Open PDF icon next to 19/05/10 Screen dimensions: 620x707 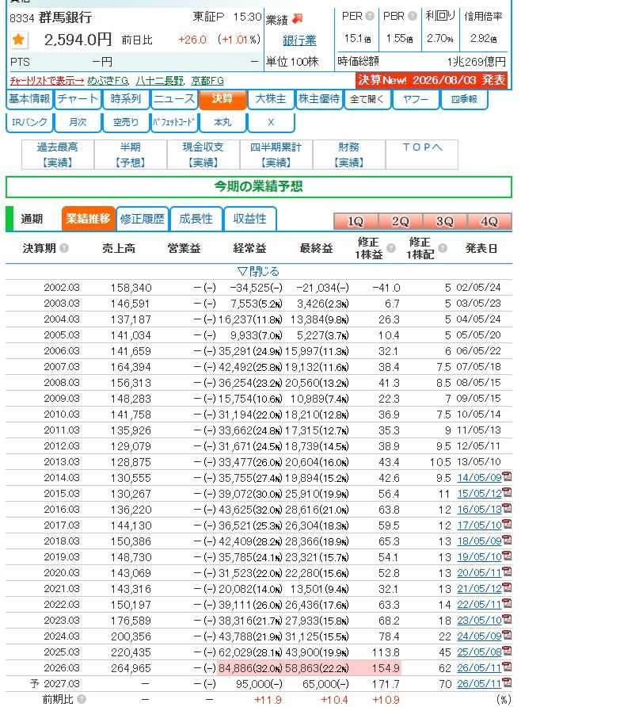(507, 556)
